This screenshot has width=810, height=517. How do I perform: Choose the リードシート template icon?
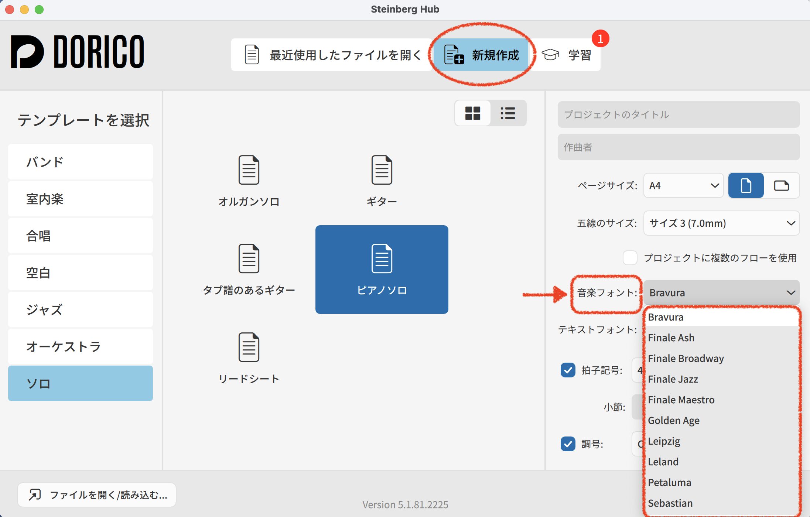pyautogui.click(x=249, y=347)
